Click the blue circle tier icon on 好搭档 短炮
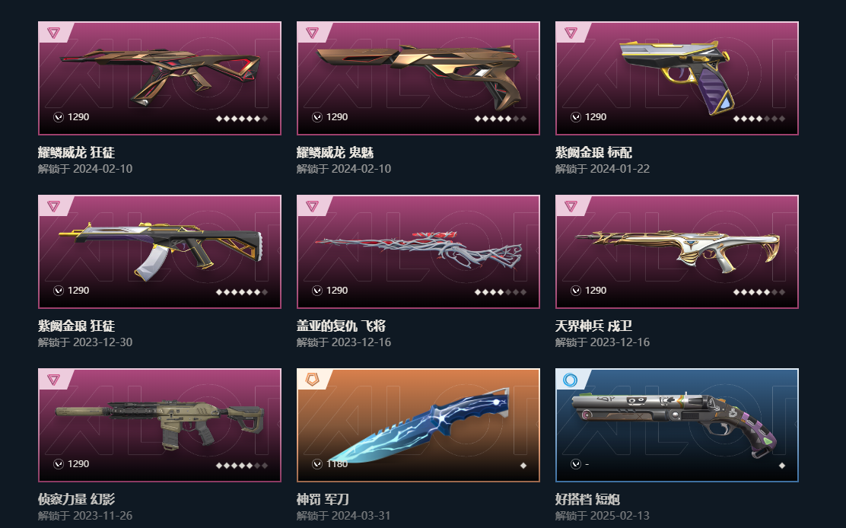The image size is (846, 528). [571, 380]
